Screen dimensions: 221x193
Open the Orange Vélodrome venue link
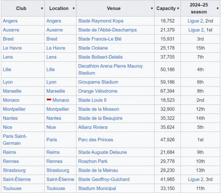98,91
